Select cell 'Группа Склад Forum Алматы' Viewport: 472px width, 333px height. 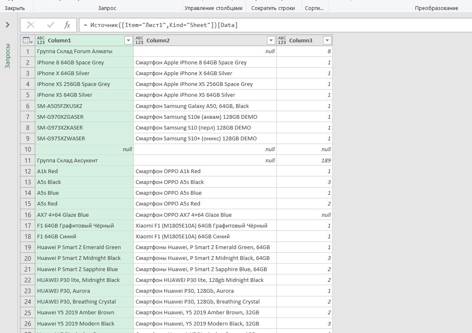click(84, 51)
